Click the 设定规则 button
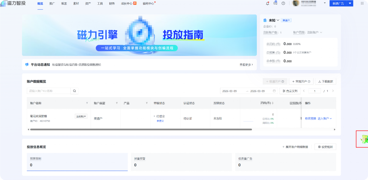The height and width of the screenshot is (180, 368). coord(325,147)
